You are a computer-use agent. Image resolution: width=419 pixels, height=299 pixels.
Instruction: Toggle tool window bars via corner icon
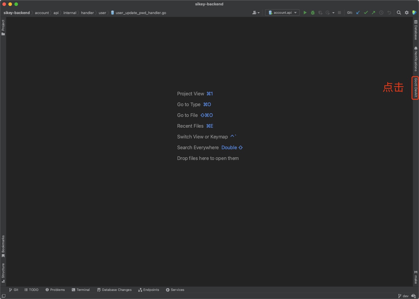click(x=4, y=296)
